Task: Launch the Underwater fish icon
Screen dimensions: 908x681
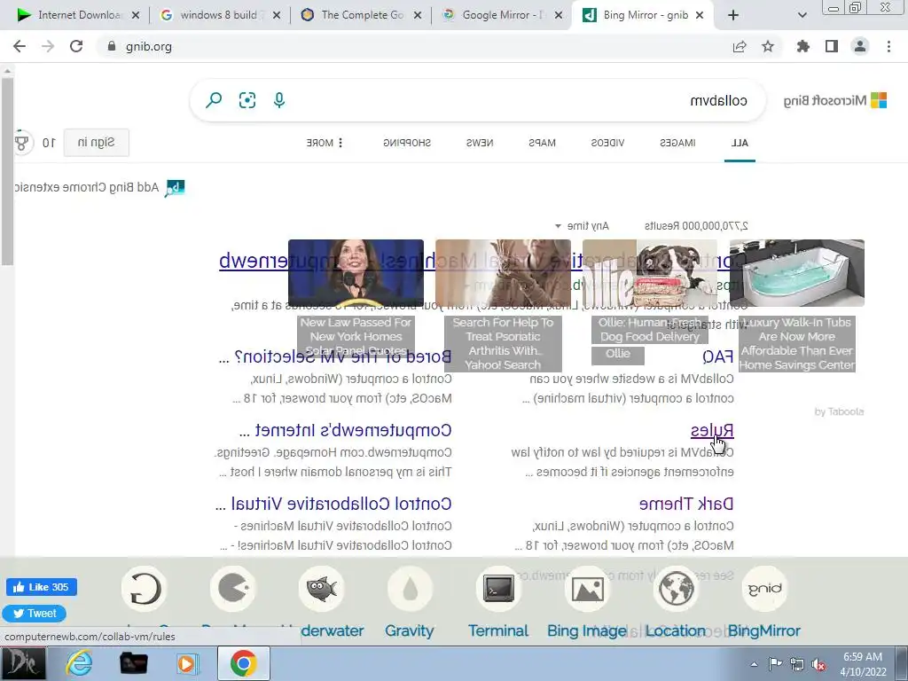Action: (321, 589)
